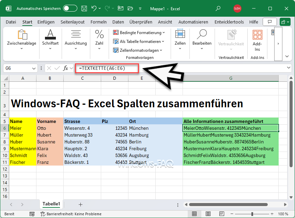Switch to Normal view icon
This screenshot has height=218, width=295.
tap(195, 214)
